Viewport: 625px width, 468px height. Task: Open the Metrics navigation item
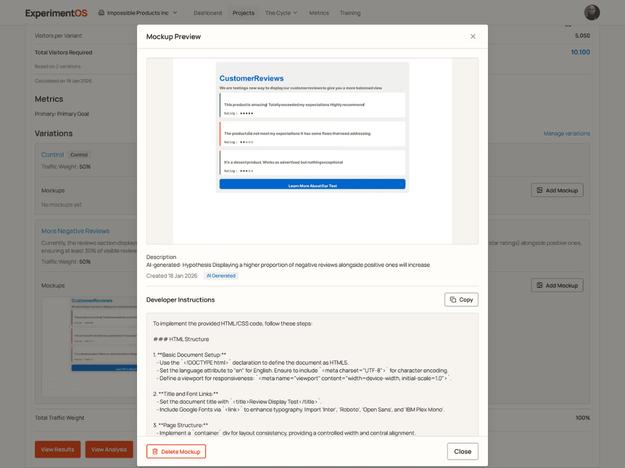click(x=319, y=13)
